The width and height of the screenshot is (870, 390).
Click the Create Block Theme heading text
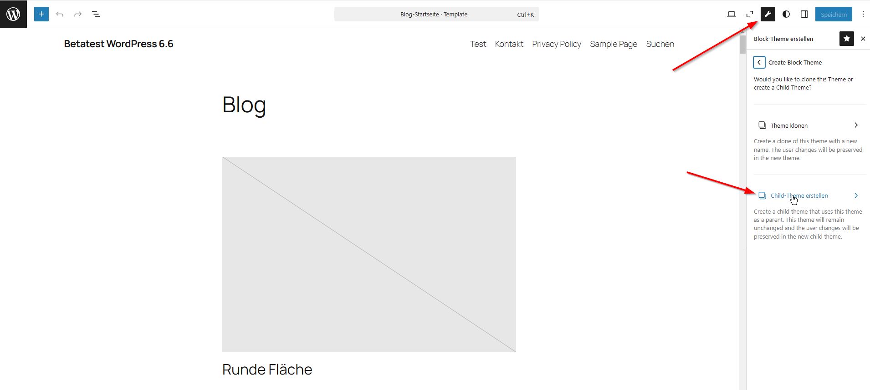point(795,62)
